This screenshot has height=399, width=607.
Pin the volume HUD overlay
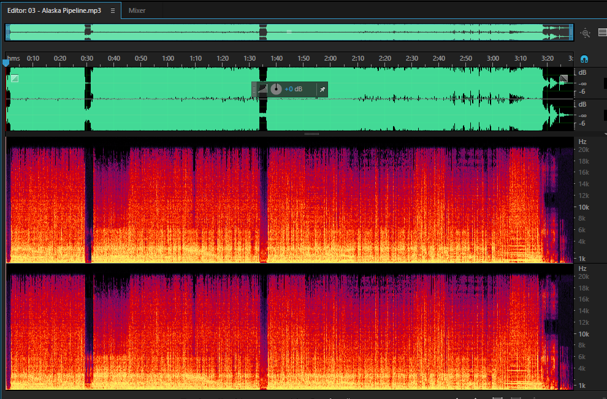(x=322, y=89)
